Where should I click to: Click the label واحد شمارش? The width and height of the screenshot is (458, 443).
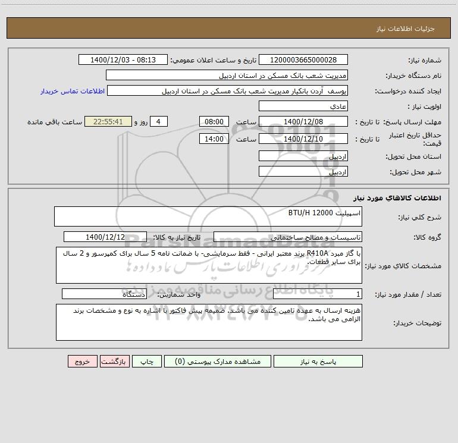point(179,295)
